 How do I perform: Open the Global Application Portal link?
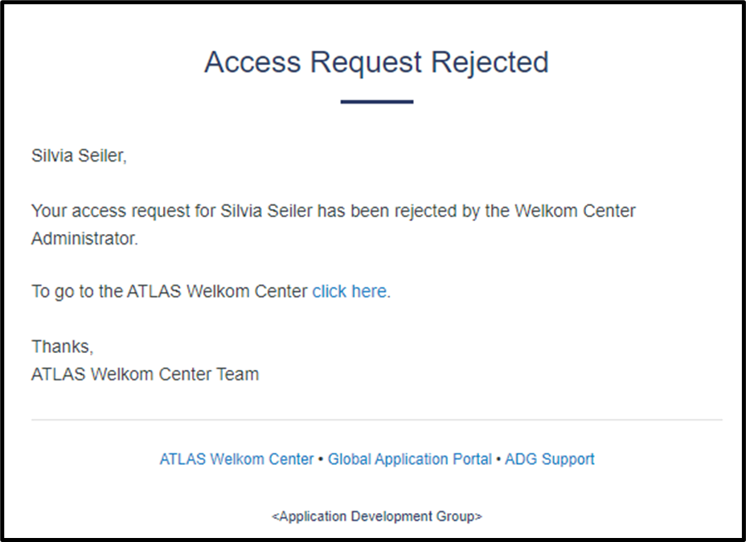[410, 459]
